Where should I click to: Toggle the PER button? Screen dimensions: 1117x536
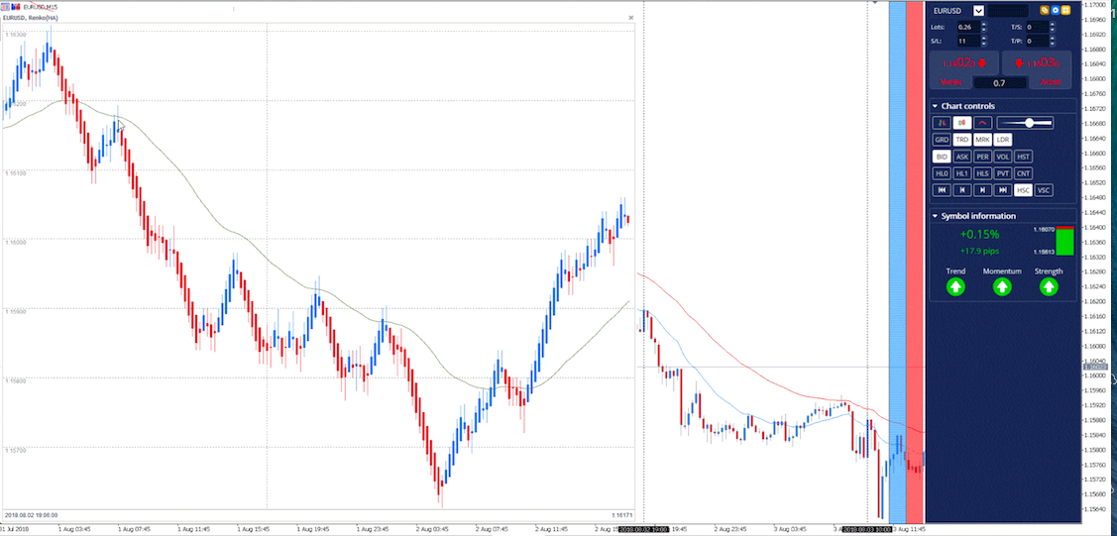(983, 157)
